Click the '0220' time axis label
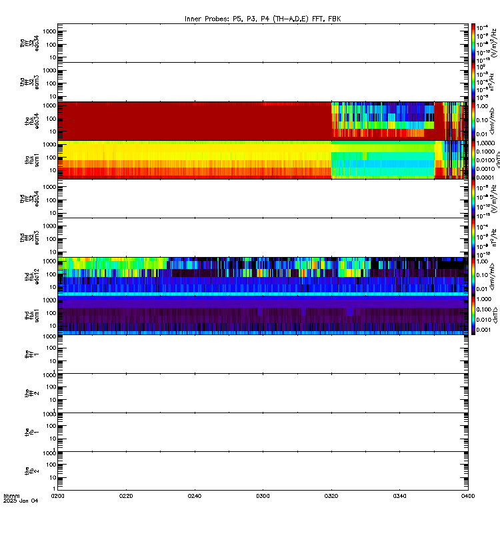The image size is (500, 534). [126, 496]
